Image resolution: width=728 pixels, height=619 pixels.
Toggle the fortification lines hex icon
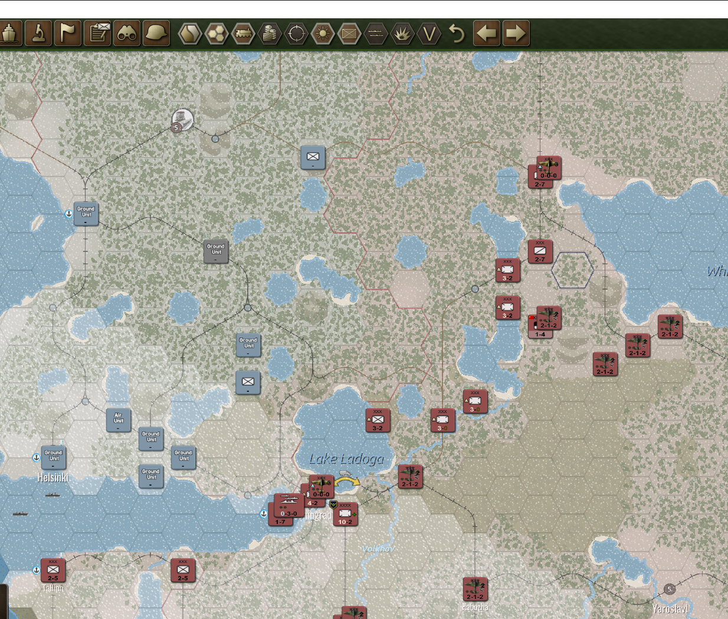[376, 34]
